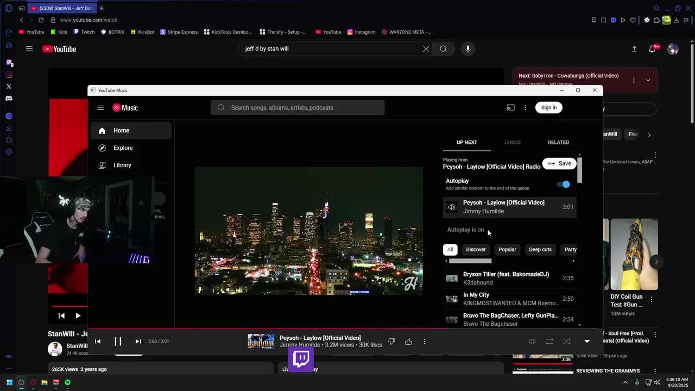Click the Peysoh Laylow queue item
Image resolution: width=695 pixels, height=391 pixels.
click(x=509, y=207)
